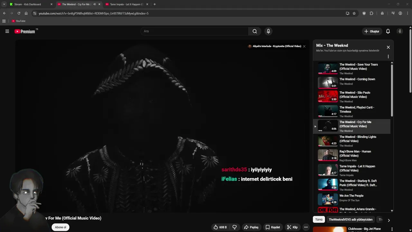Open Mix playlist three-dot options
Viewport: 412px width, 232px height.
(x=388, y=56)
